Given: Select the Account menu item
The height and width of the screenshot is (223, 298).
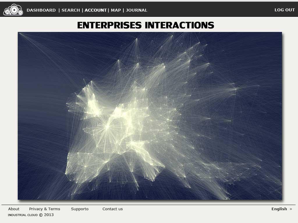Looking at the screenshot, I should 95,10.
